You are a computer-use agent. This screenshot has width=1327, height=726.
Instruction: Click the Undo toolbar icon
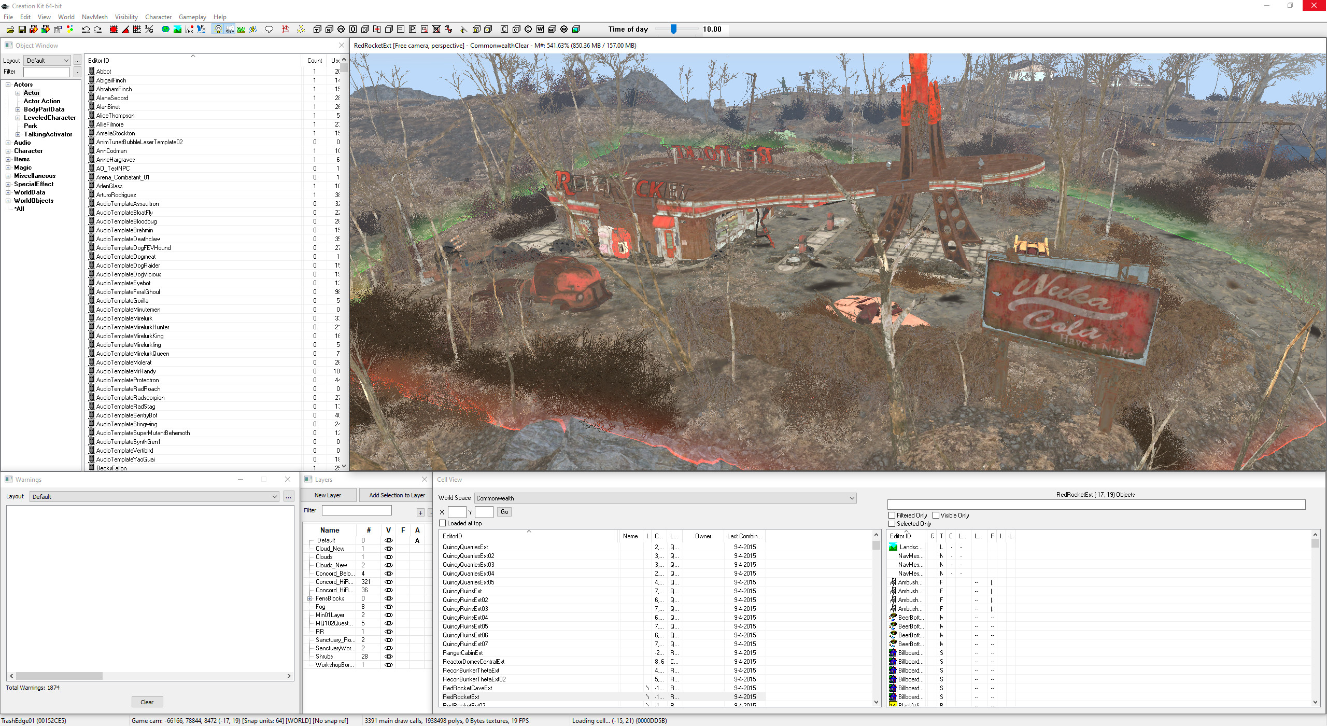pos(86,30)
